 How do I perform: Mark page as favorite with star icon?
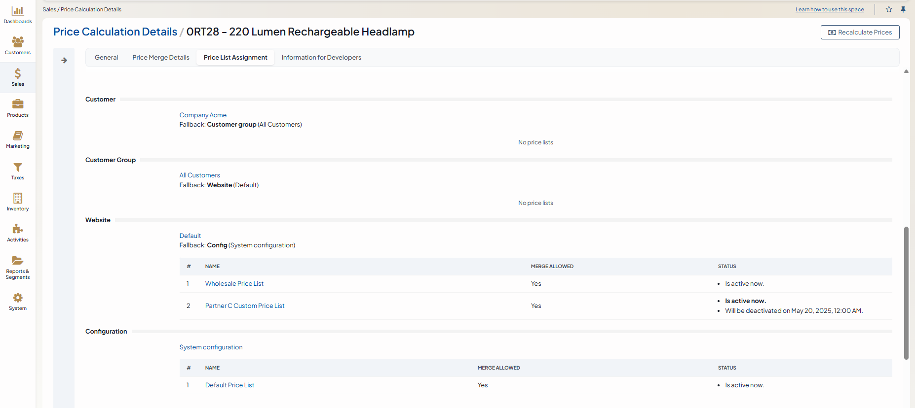point(889,9)
